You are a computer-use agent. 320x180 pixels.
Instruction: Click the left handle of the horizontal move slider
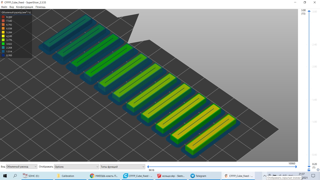[x=148, y=166]
